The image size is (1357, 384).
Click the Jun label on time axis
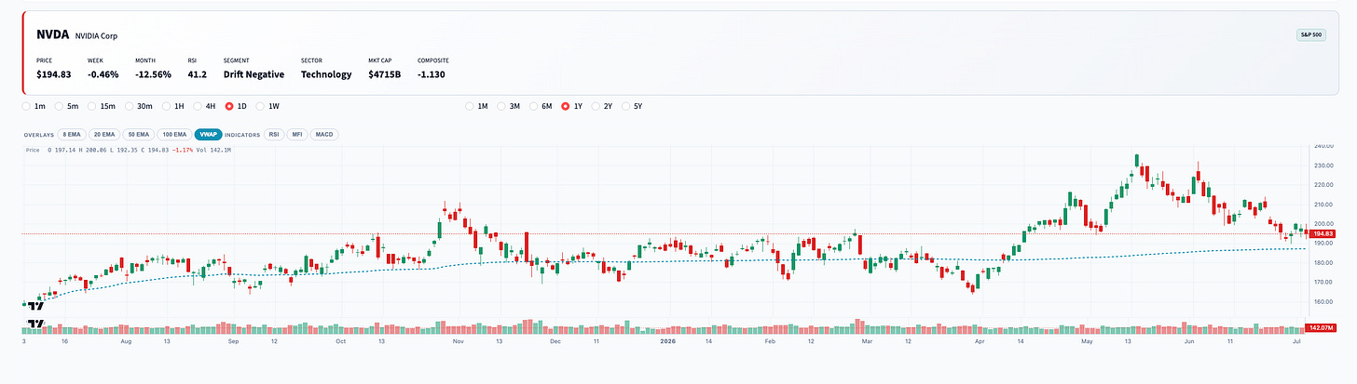click(x=1188, y=341)
